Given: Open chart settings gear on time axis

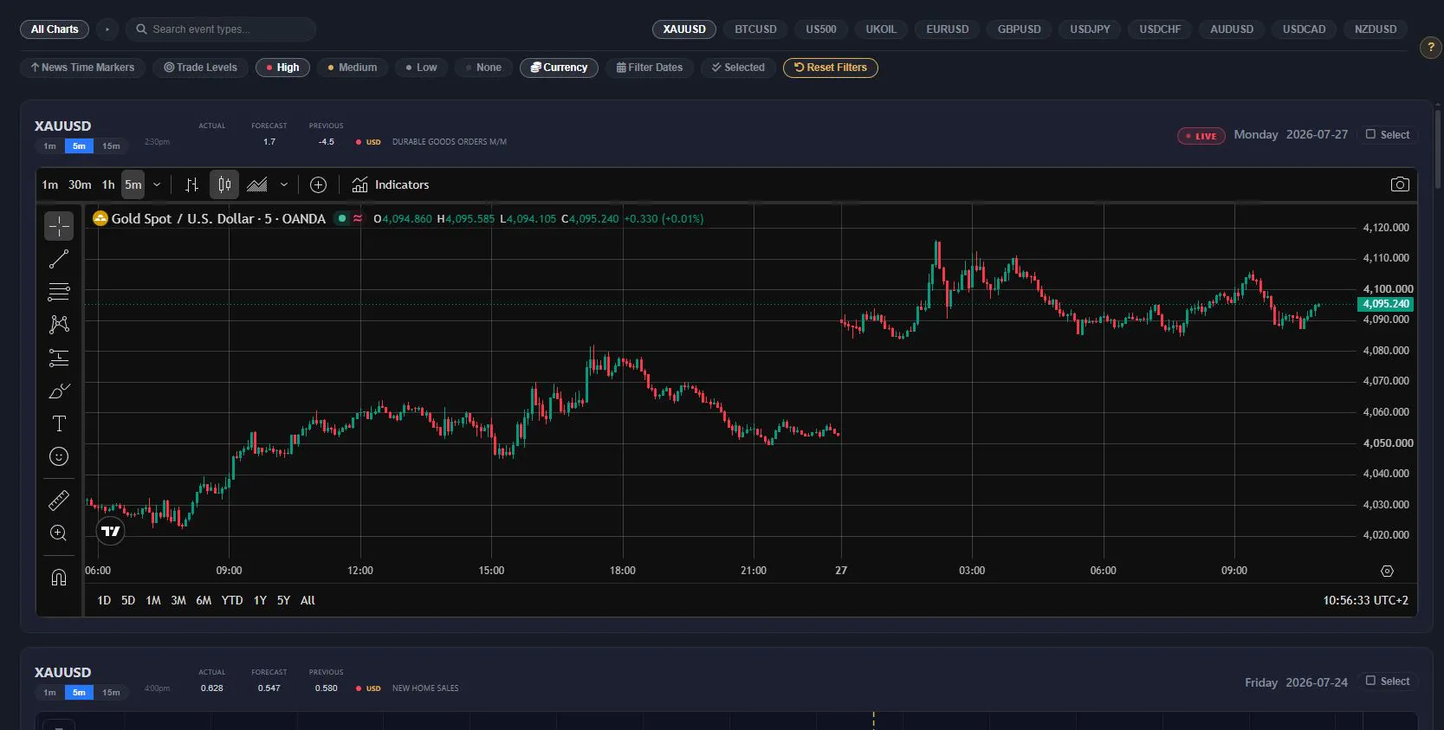Looking at the screenshot, I should pyautogui.click(x=1387, y=571).
